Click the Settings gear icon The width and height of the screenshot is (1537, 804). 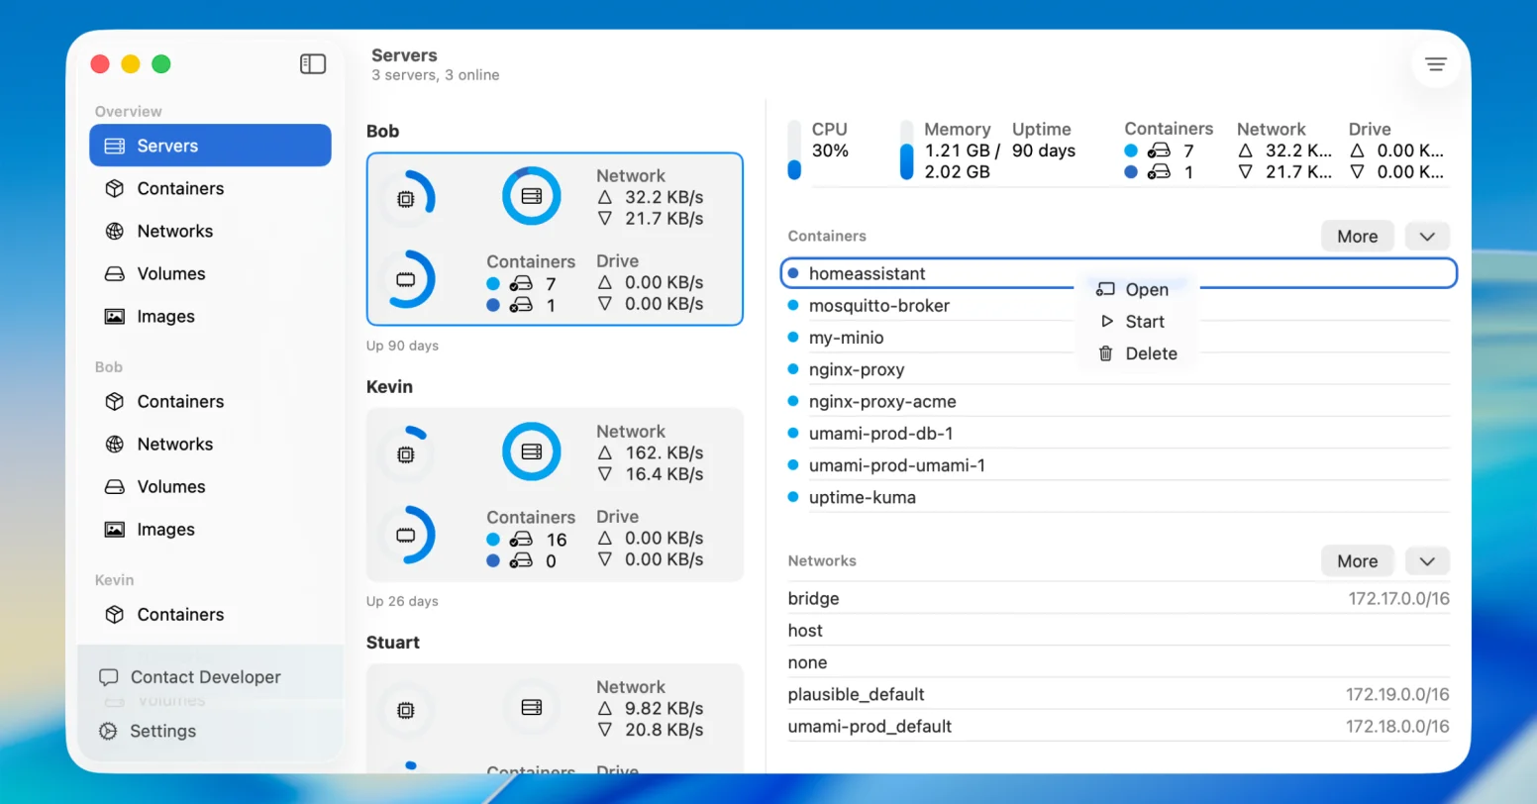[108, 731]
